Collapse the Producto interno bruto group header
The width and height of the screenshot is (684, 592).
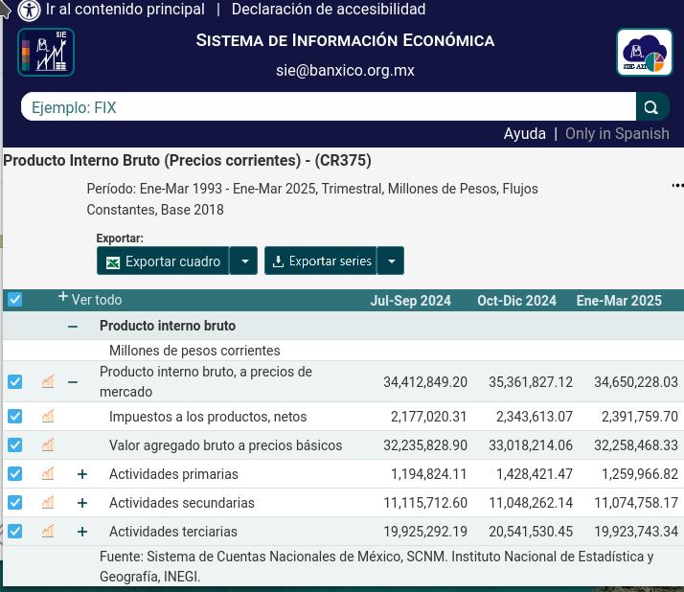point(73,327)
